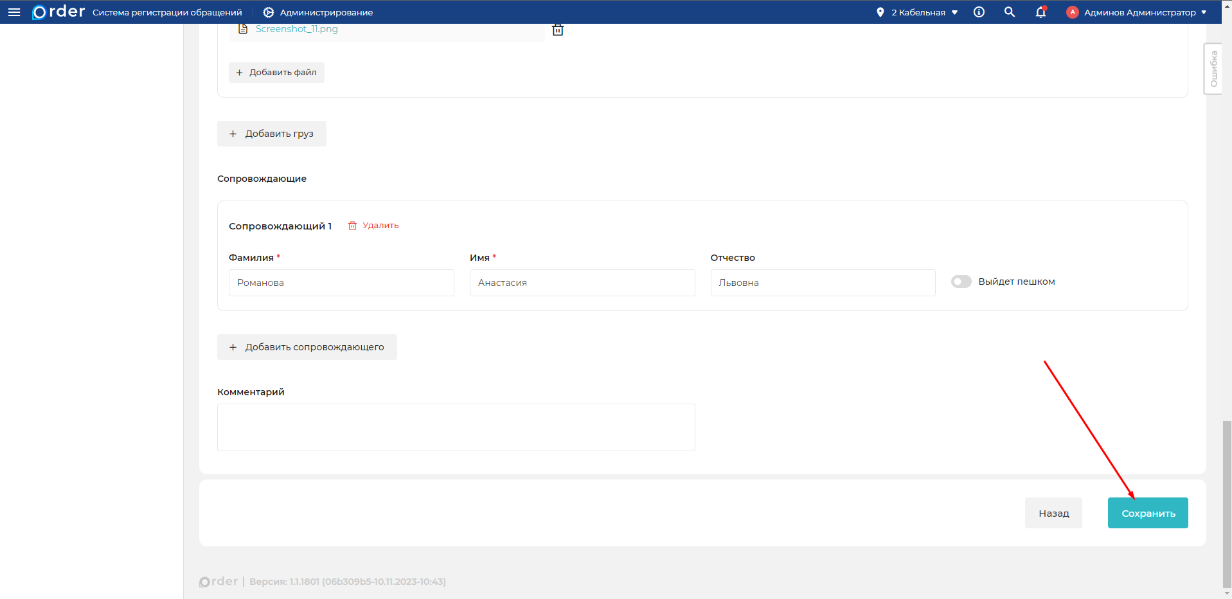This screenshot has width=1232, height=599.
Task: Click the location pin icon near 2 Кабельная
Action: pyautogui.click(x=880, y=12)
